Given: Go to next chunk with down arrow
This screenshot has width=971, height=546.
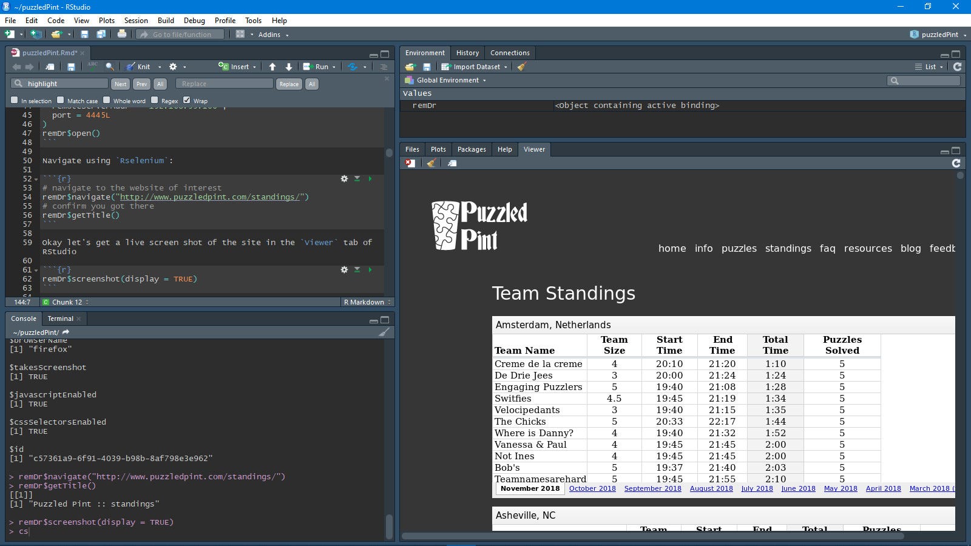Looking at the screenshot, I should (289, 67).
